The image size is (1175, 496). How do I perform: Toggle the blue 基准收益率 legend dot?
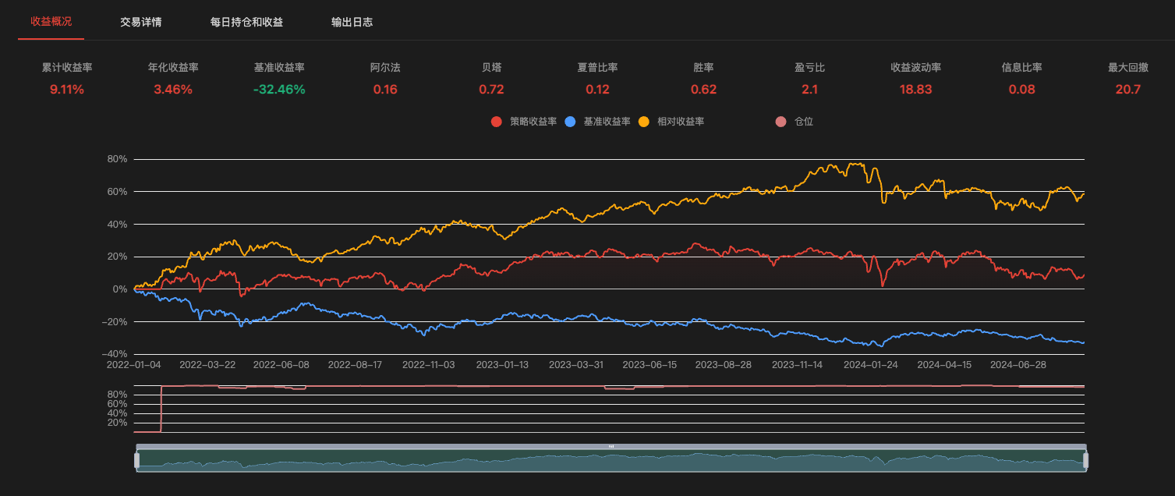570,122
